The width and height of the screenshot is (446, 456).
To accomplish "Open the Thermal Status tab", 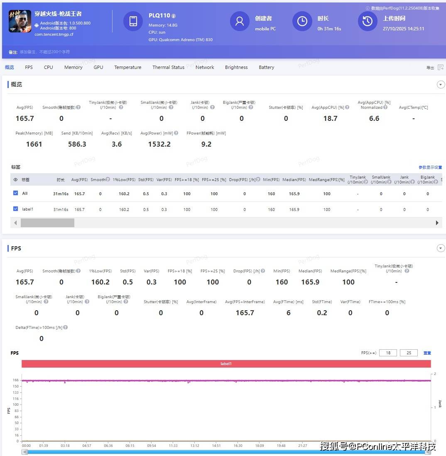I will click(168, 67).
